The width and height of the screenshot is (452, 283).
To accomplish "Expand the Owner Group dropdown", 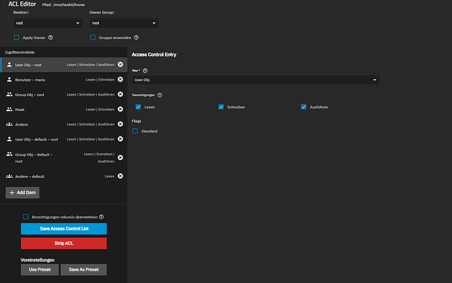I will pos(124,23).
